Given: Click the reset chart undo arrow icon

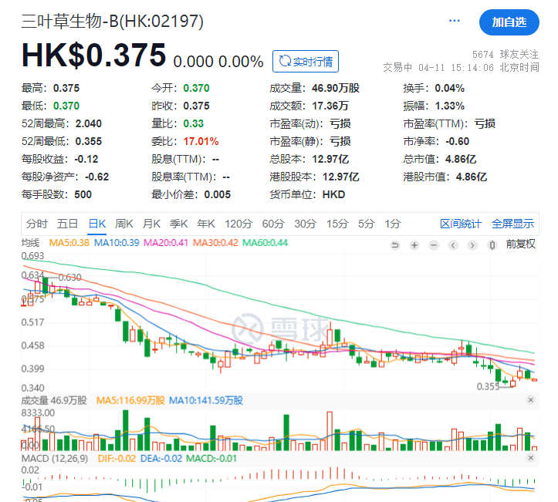Looking at the screenshot, I should point(395,245).
